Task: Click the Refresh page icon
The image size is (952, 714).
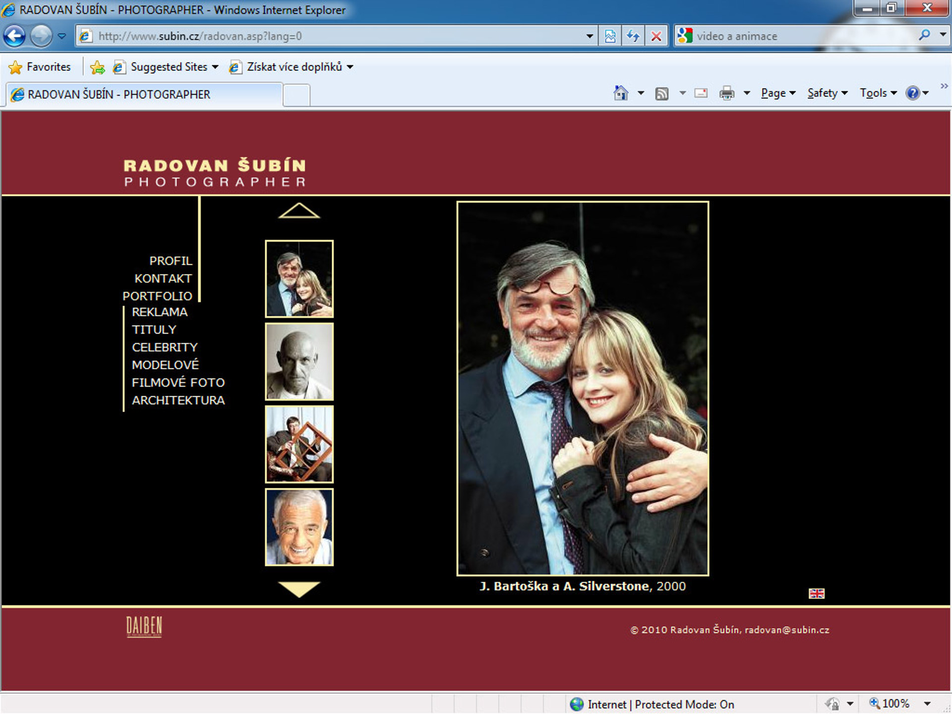Action: 633,36
